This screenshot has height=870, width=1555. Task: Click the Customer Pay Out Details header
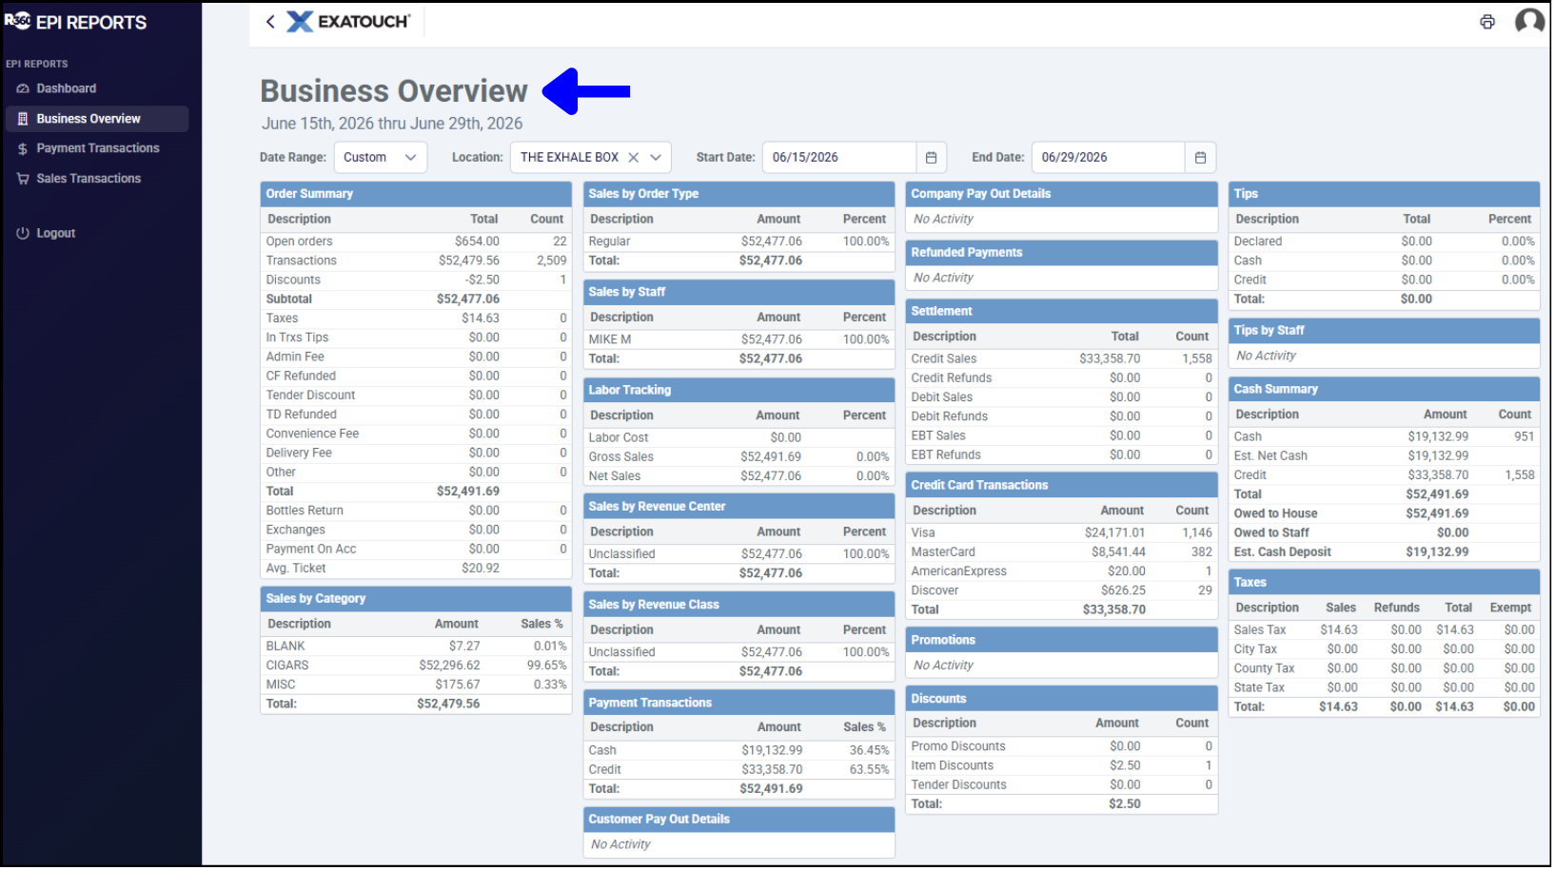click(738, 820)
